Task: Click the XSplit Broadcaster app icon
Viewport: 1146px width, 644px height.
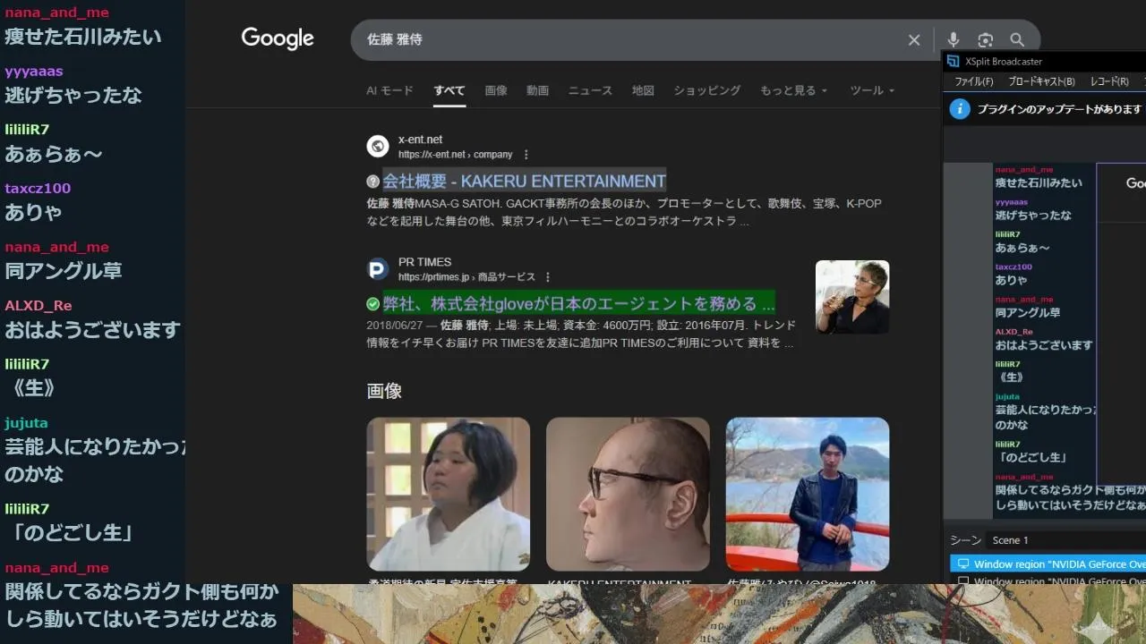Action: 954,62
